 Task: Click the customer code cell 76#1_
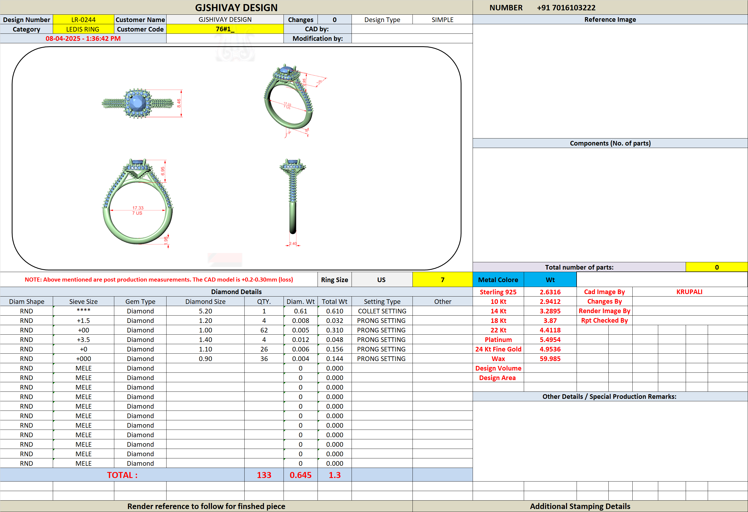pyautogui.click(x=225, y=29)
